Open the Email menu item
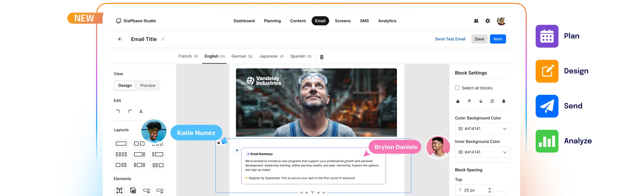 tap(320, 21)
